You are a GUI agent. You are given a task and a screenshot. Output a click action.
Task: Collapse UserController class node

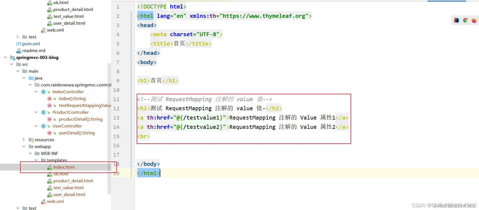(36, 126)
